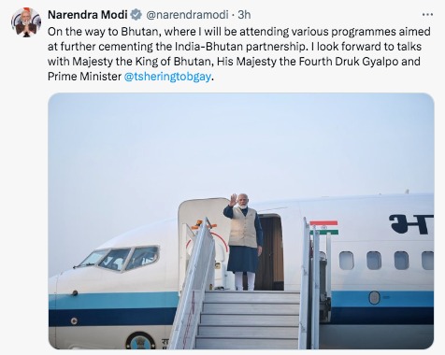Click the waving man at aircraft door
445x355 pixels.
pos(243,242)
